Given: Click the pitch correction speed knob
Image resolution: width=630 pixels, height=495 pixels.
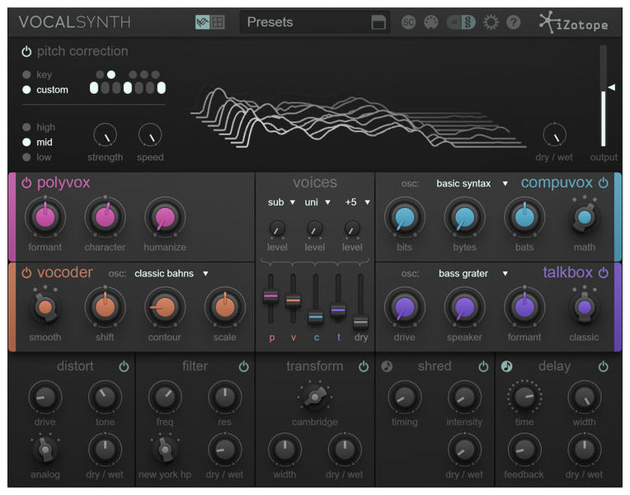Looking at the screenshot, I should 150,135.
